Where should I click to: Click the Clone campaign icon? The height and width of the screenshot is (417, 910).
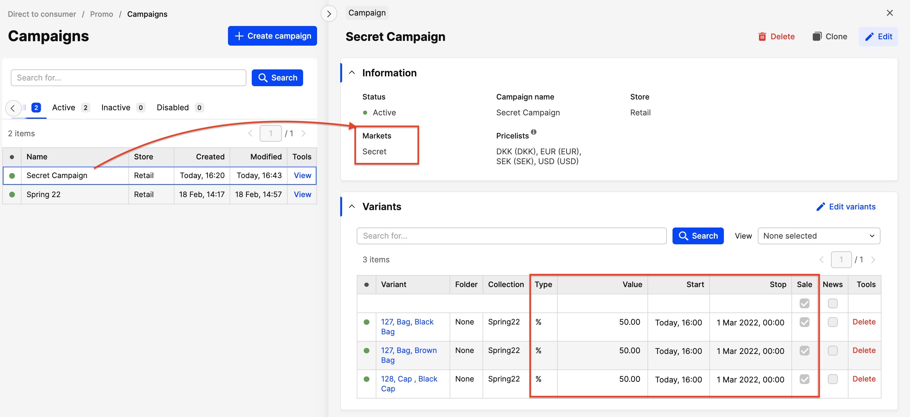816,36
